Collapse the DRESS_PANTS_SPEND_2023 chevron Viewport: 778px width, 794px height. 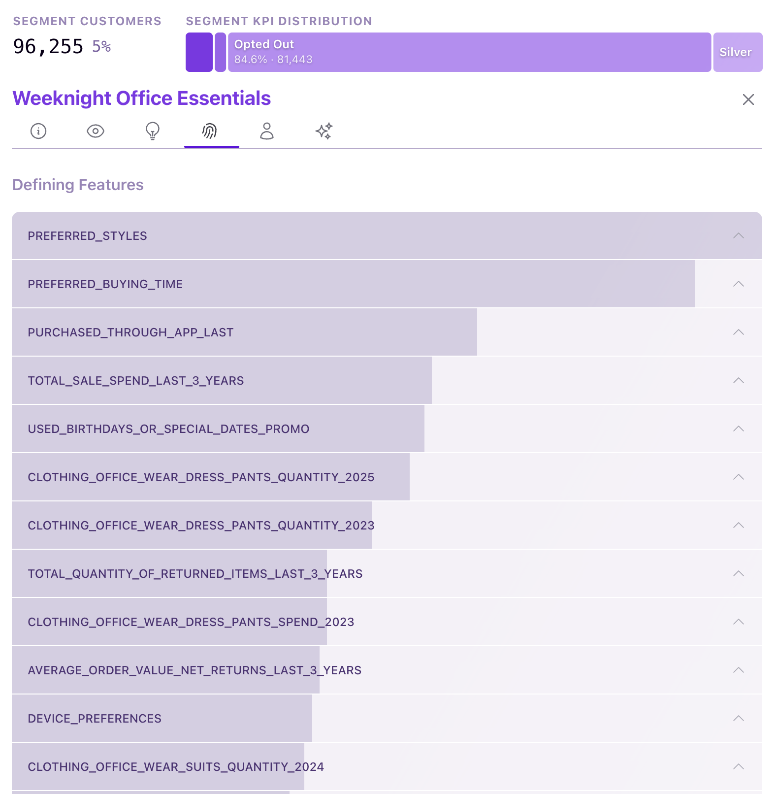click(739, 622)
